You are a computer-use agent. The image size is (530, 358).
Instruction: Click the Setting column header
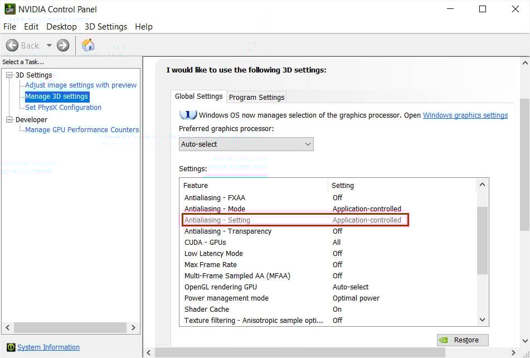pyautogui.click(x=402, y=185)
